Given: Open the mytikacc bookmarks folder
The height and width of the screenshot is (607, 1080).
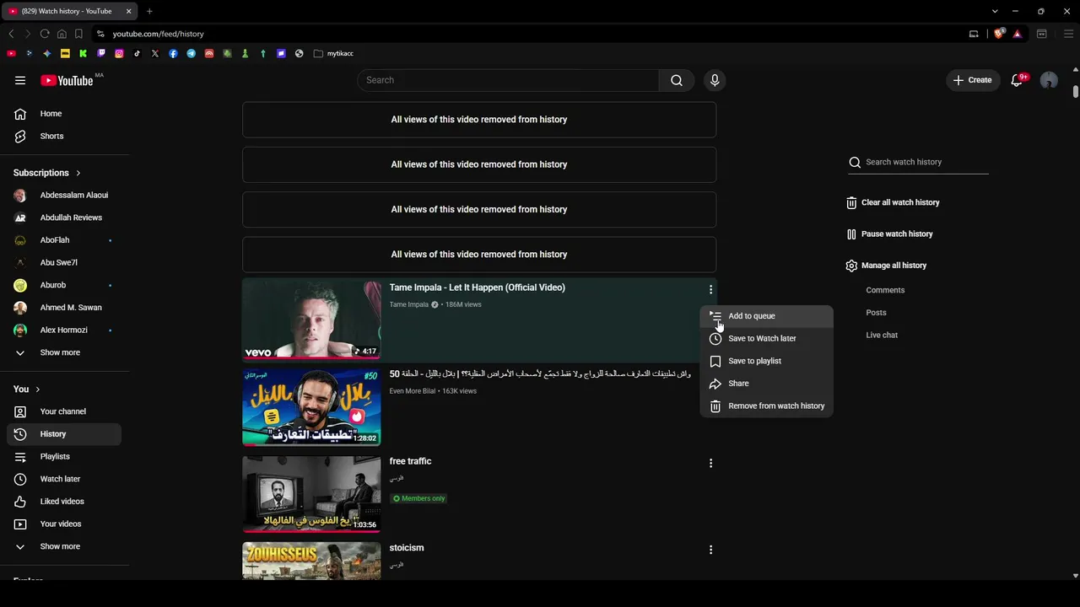Looking at the screenshot, I should 333,53.
